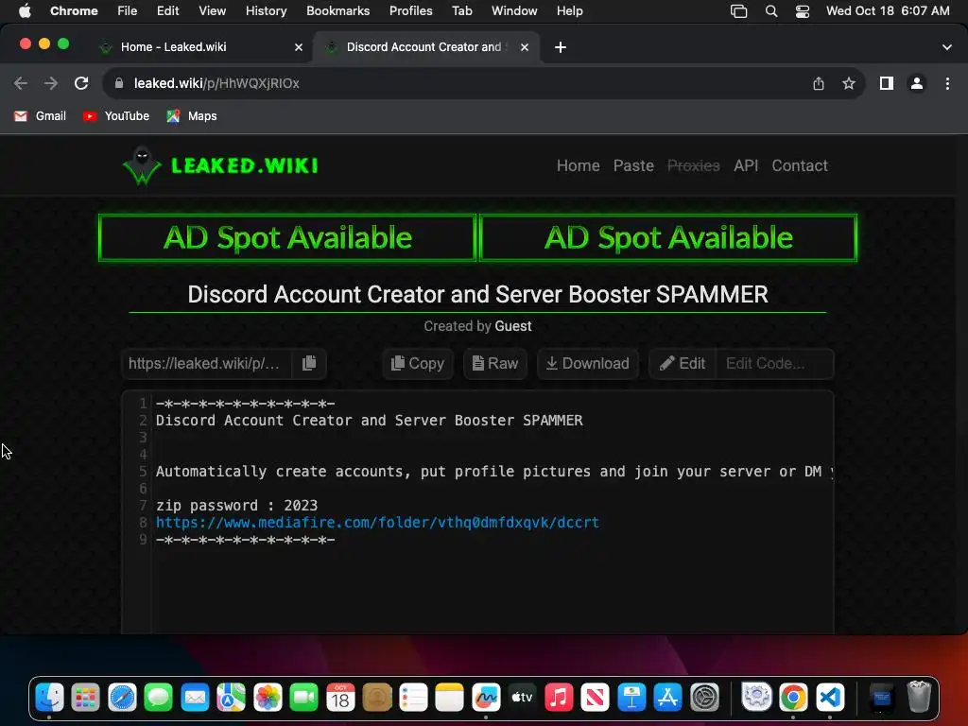Open the Gmail bookmark
The image size is (968, 726).
(40, 116)
